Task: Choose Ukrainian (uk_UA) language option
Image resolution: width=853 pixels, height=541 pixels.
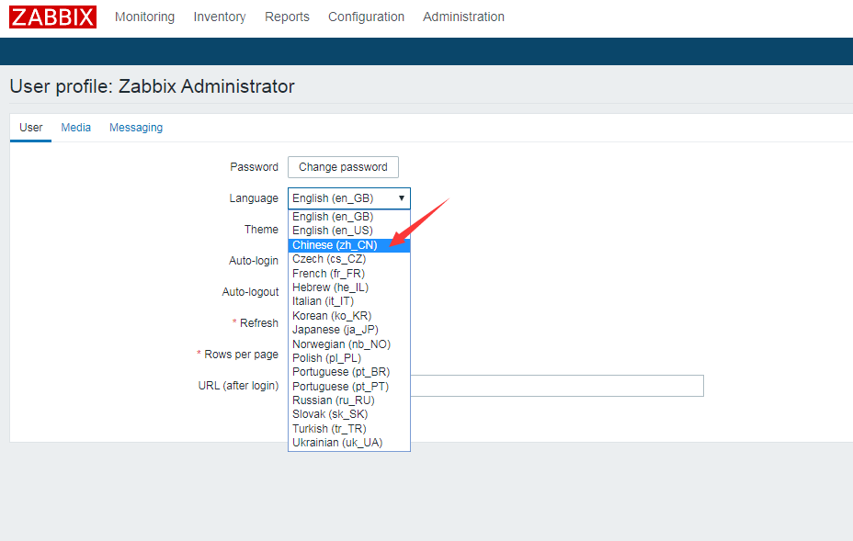Action: 349,443
